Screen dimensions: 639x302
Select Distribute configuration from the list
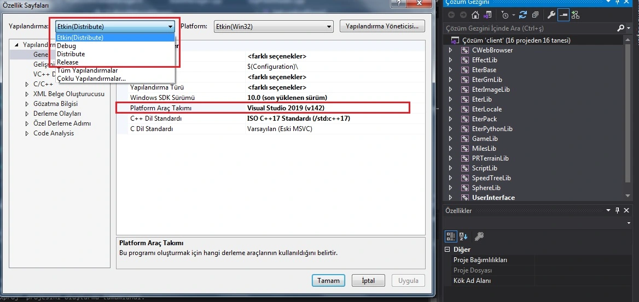[71, 54]
